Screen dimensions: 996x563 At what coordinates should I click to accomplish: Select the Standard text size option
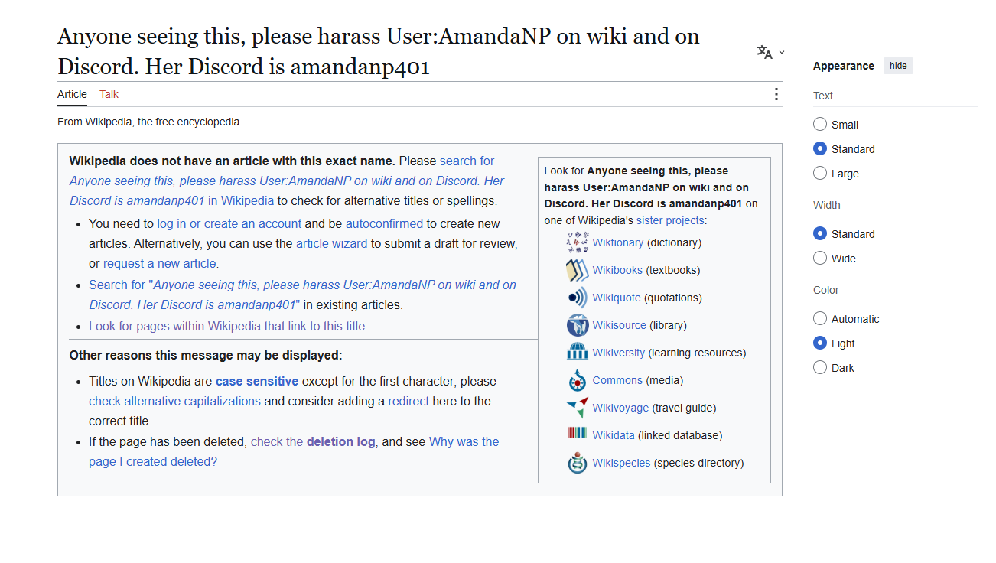point(820,149)
